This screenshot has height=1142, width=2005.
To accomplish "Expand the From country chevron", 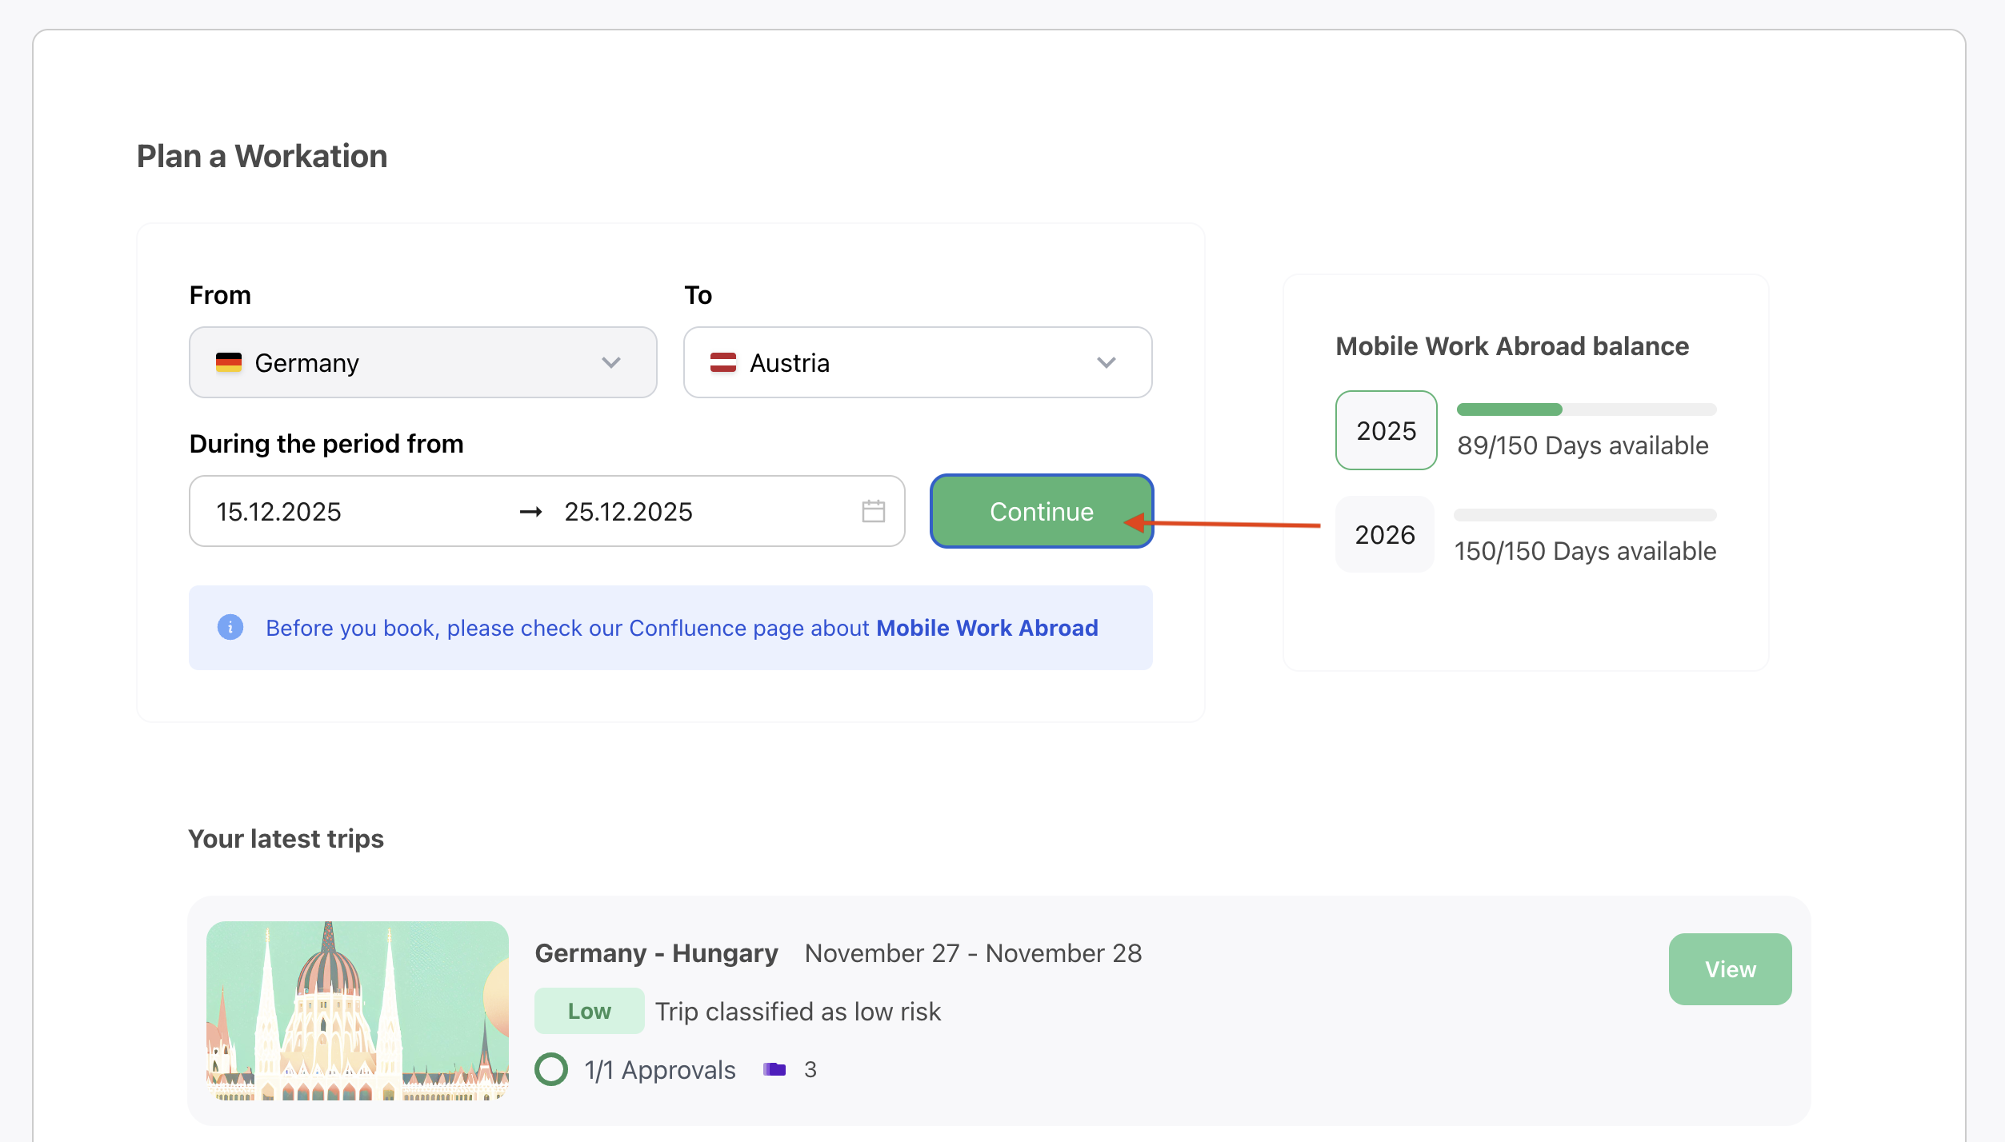I will [611, 363].
